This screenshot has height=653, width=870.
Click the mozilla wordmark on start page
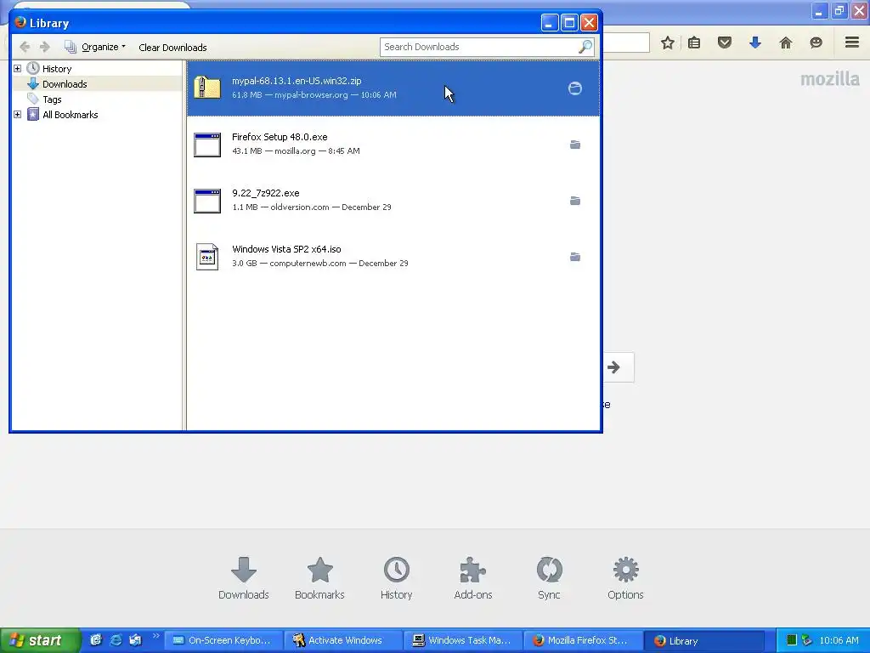click(829, 79)
